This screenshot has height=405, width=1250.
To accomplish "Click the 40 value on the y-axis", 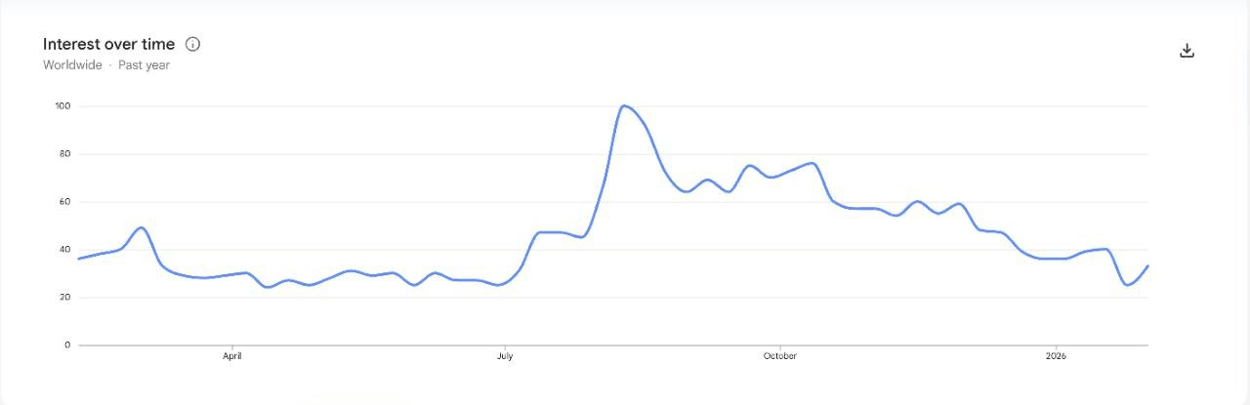I will pyautogui.click(x=65, y=250).
